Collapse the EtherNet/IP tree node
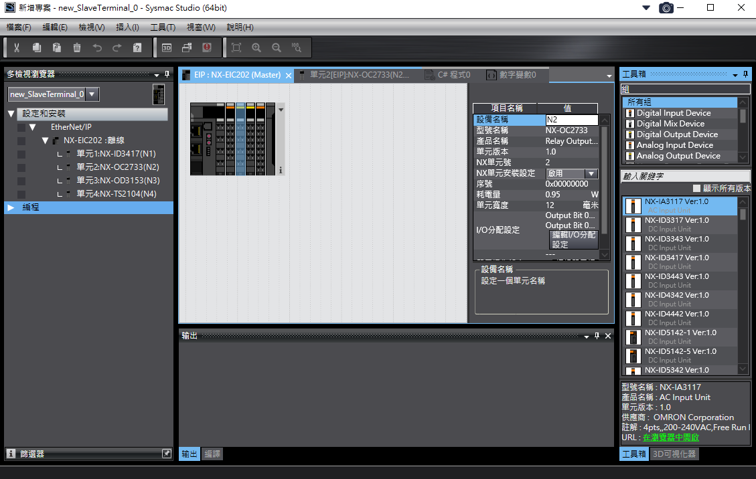 click(x=32, y=127)
